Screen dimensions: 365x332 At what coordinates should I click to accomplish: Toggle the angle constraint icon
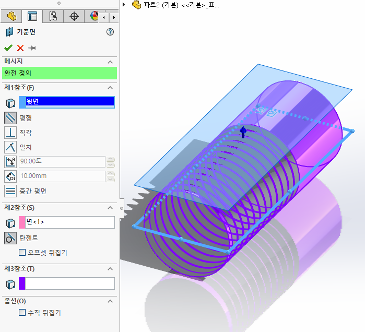tap(10, 162)
